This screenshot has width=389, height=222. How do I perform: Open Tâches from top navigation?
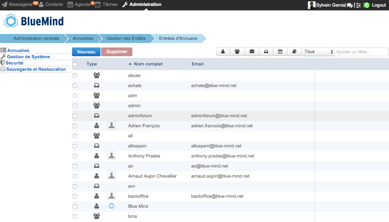(106, 5)
